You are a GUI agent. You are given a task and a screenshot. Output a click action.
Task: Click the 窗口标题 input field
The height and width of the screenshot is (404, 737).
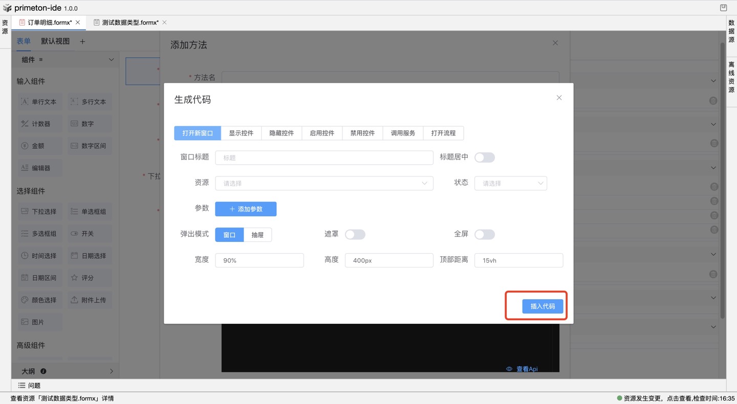coord(324,158)
